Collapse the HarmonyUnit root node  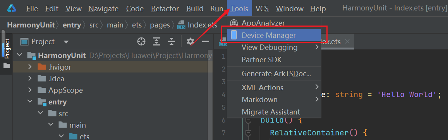click(x=19, y=55)
